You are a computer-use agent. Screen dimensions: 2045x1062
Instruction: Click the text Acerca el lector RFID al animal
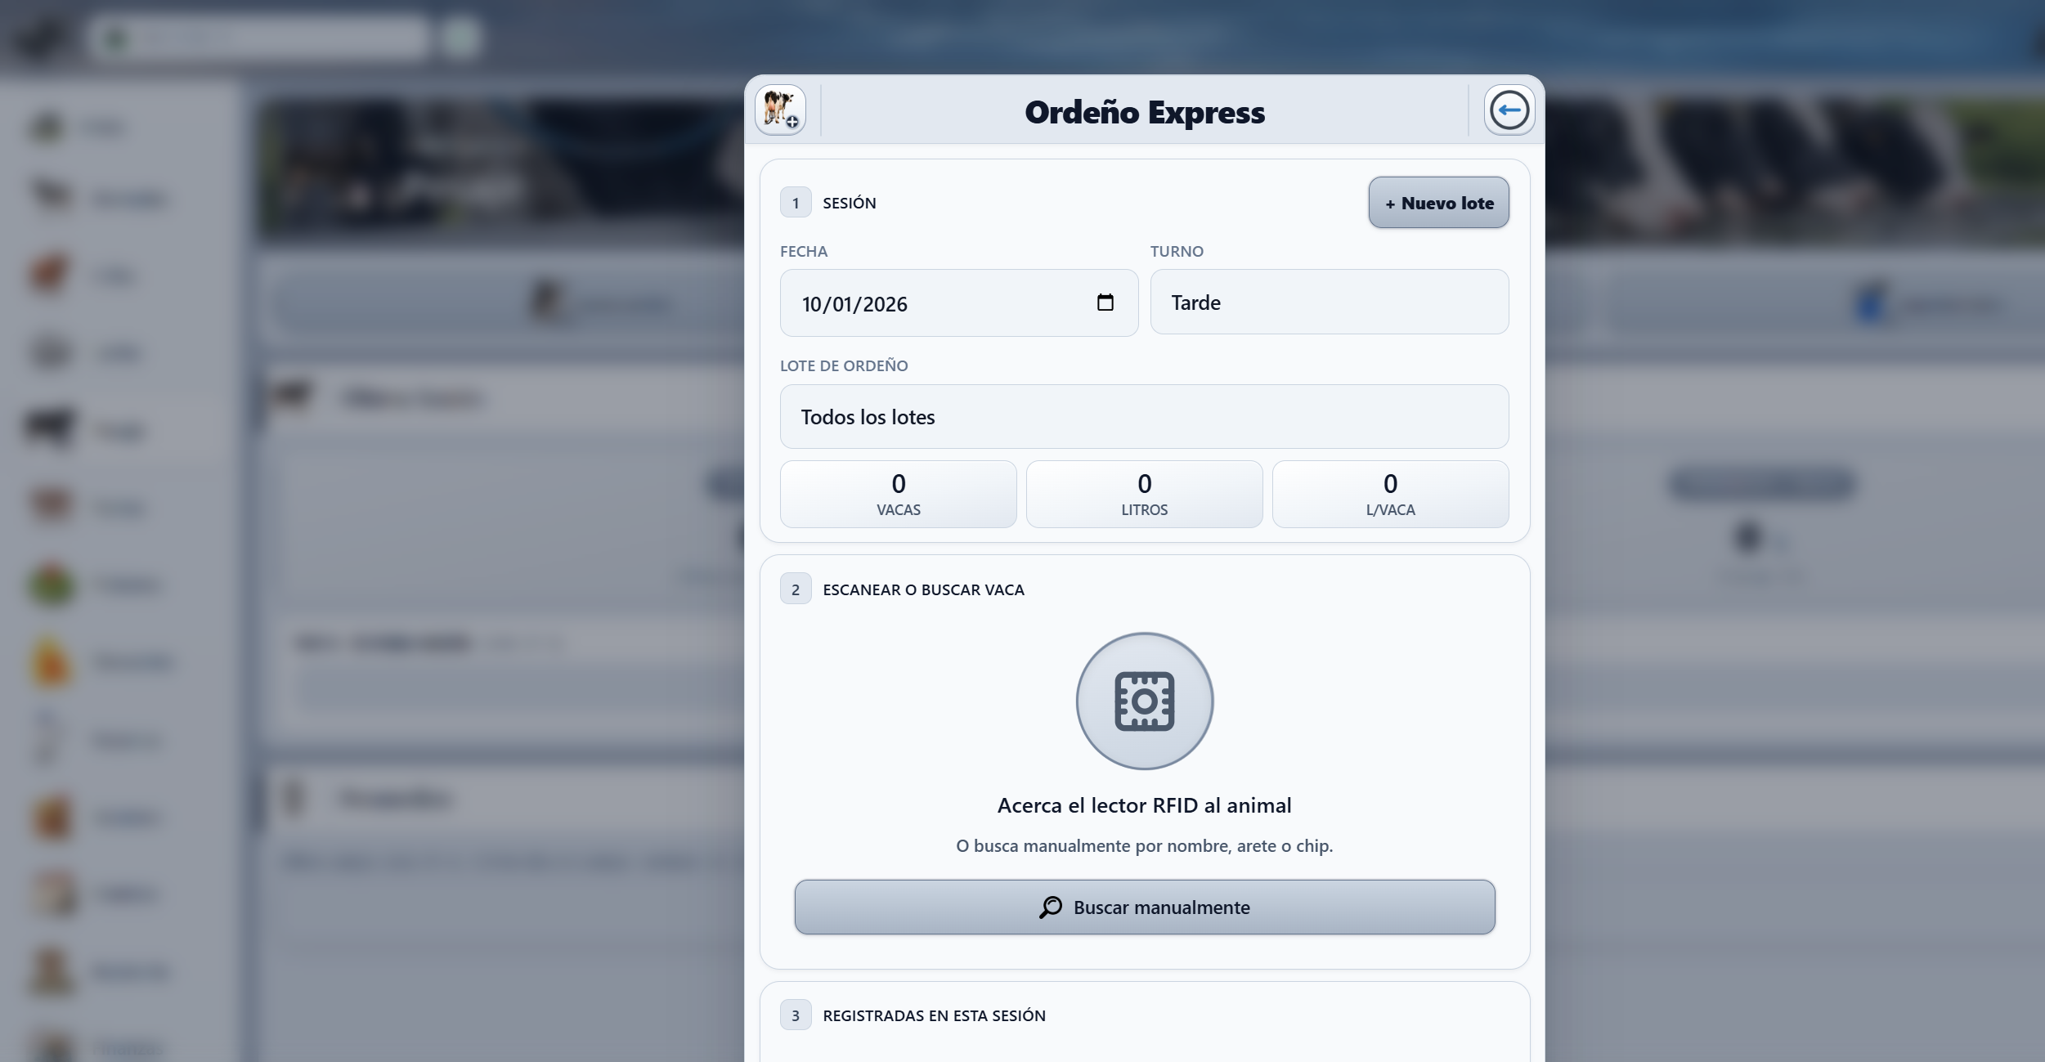tap(1144, 805)
